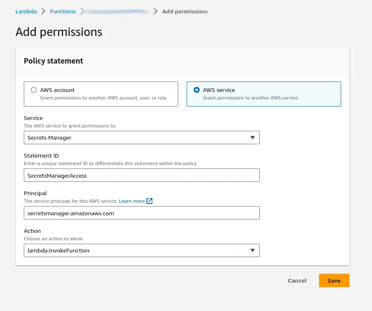372x311 pixels.
Task: Click the Principal input field
Action: click(x=142, y=213)
